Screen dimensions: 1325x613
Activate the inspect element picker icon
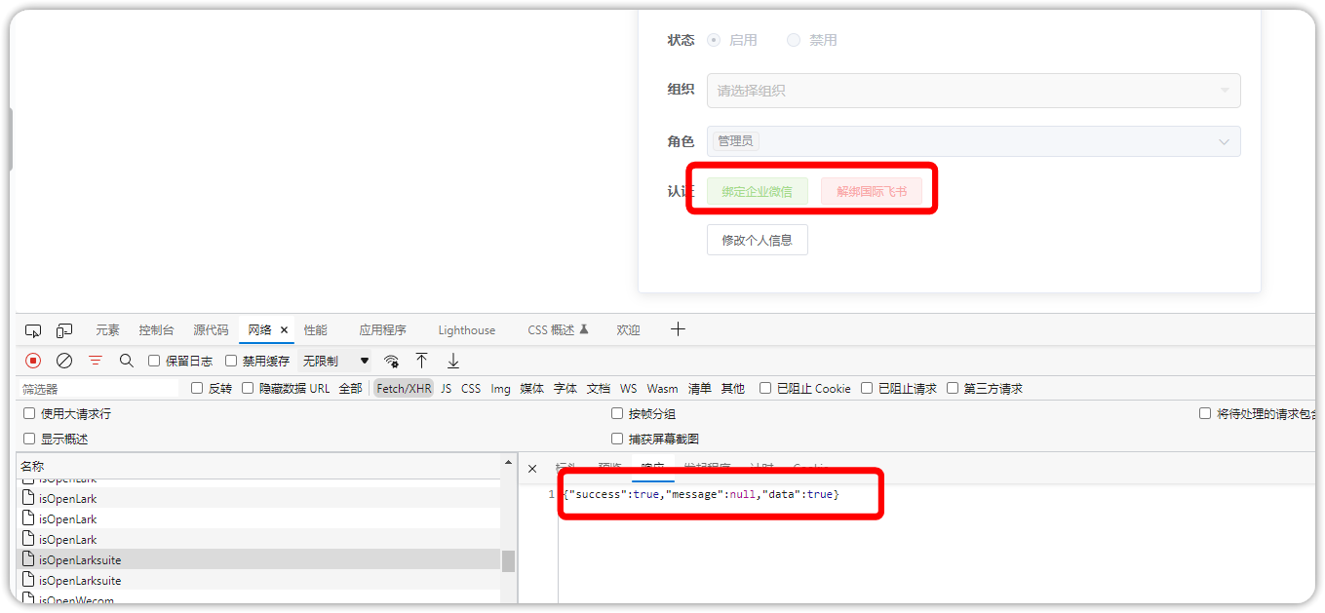coord(33,330)
